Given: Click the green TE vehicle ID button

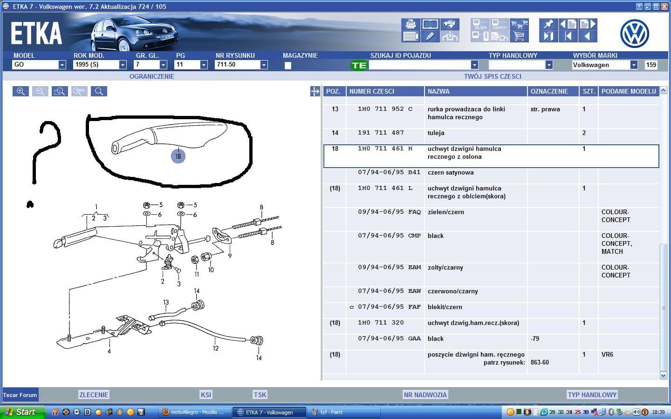Looking at the screenshot, I should click(x=359, y=65).
